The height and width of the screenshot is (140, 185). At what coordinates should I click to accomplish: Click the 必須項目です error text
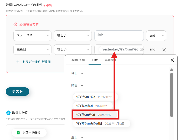(29, 24)
